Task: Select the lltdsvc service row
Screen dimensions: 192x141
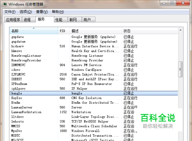Action: click(x=94, y=117)
